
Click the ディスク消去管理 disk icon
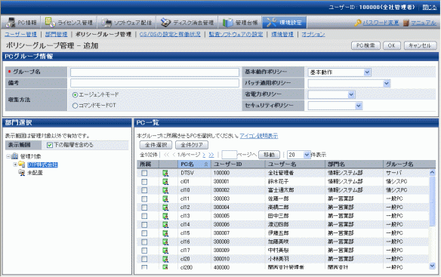(x=165, y=23)
